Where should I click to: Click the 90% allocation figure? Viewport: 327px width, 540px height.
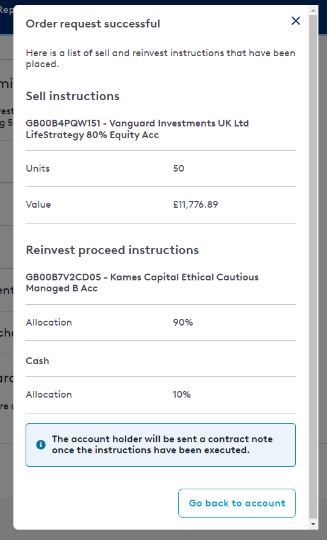[182, 323]
